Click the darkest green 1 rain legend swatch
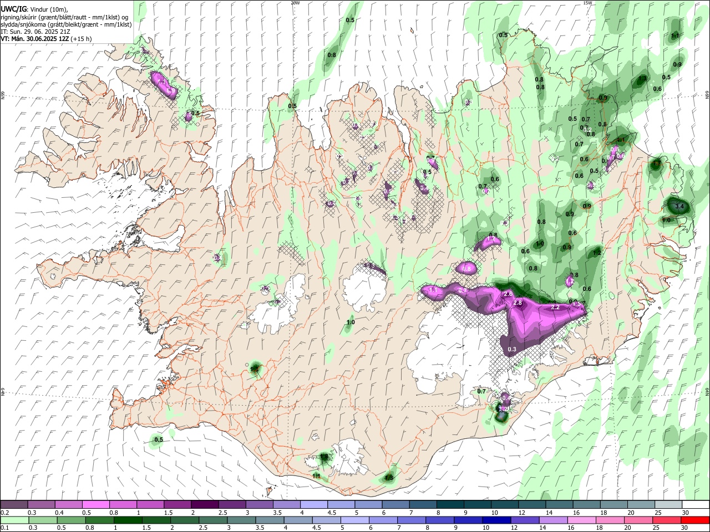This screenshot has height=532, width=710. click(x=128, y=520)
